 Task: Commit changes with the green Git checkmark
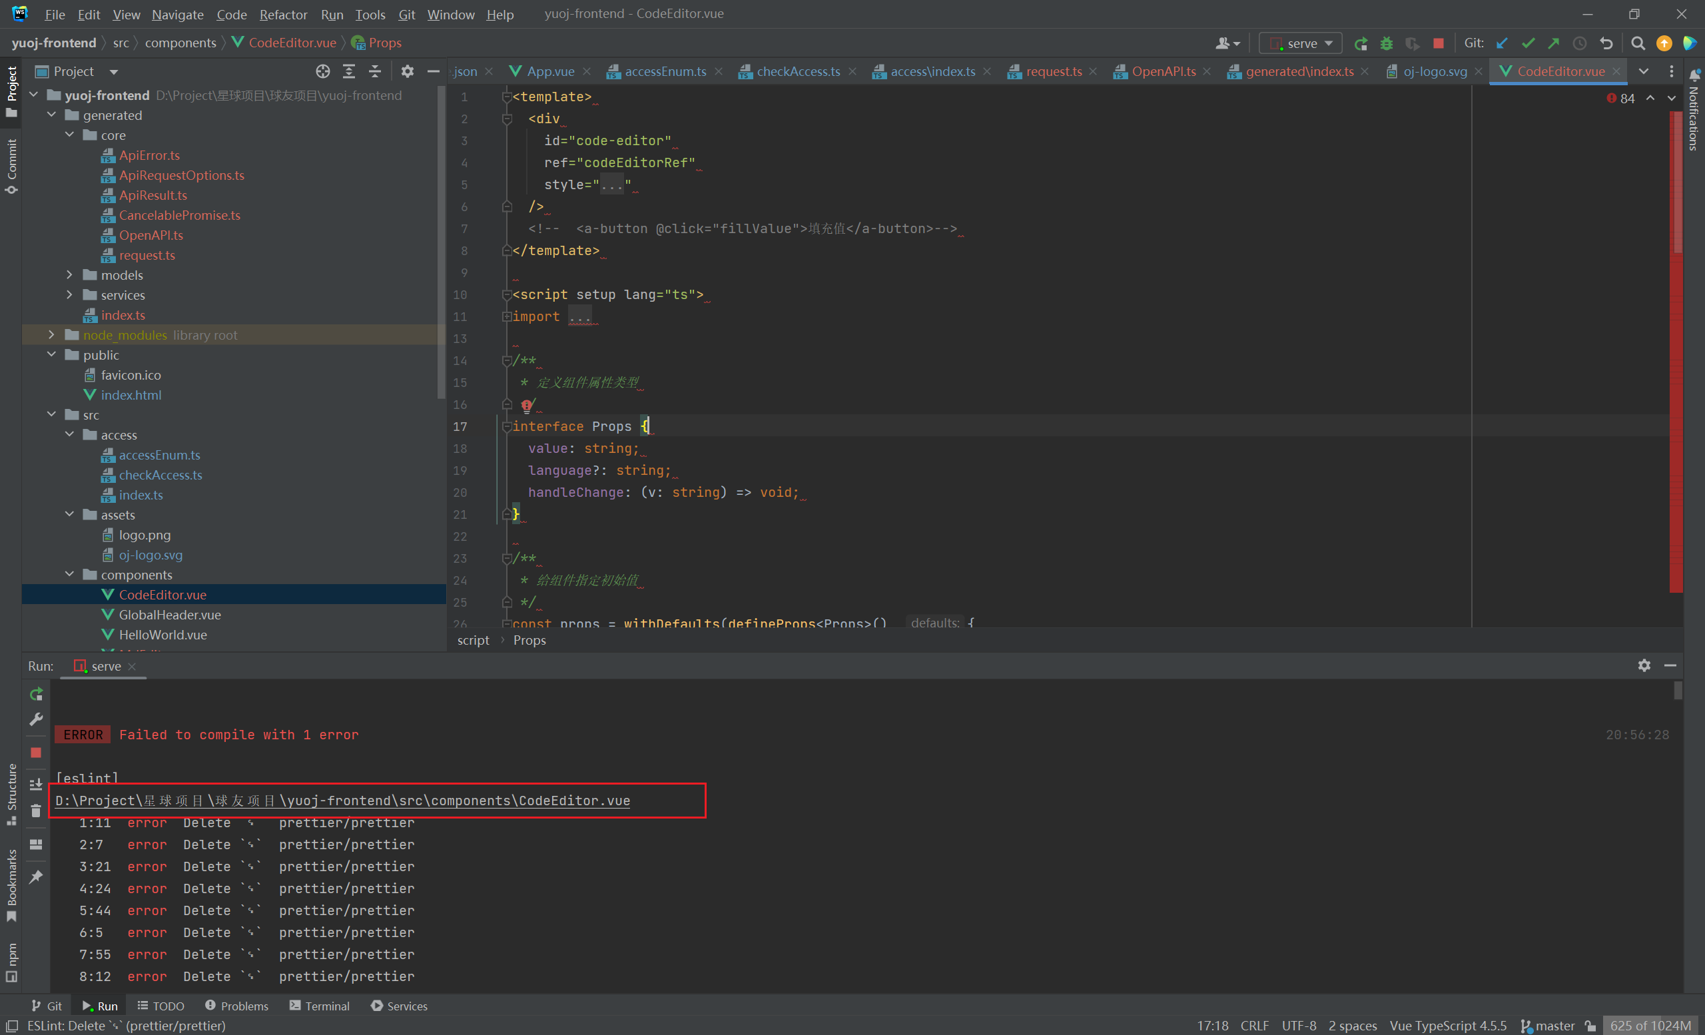(x=1528, y=43)
